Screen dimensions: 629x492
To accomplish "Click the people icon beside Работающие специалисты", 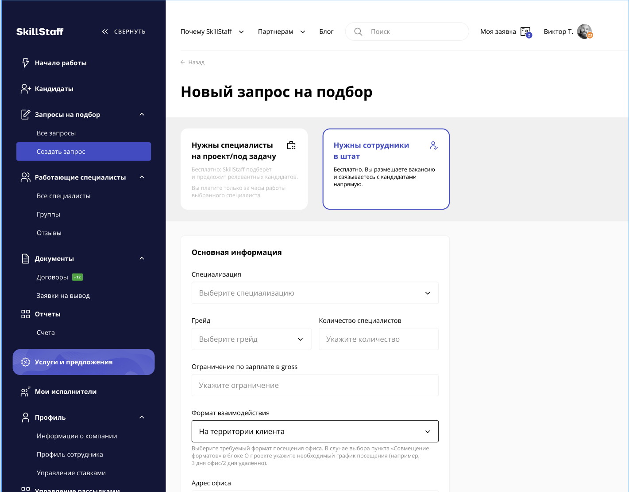I will point(26,177).
